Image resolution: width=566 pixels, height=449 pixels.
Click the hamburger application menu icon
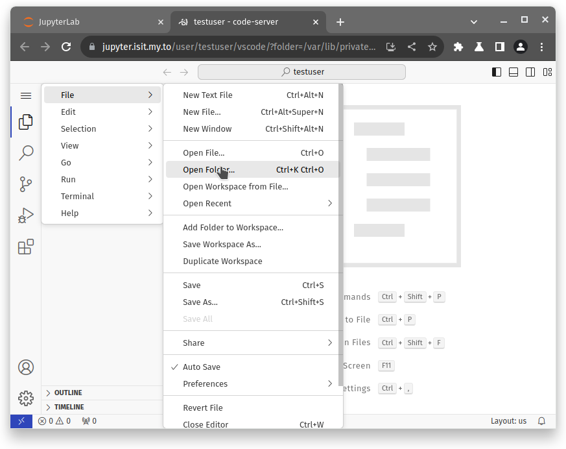26,95
